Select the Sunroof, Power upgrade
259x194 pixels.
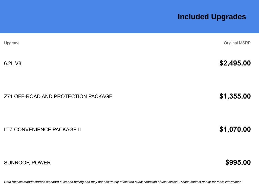click(27, 163)
